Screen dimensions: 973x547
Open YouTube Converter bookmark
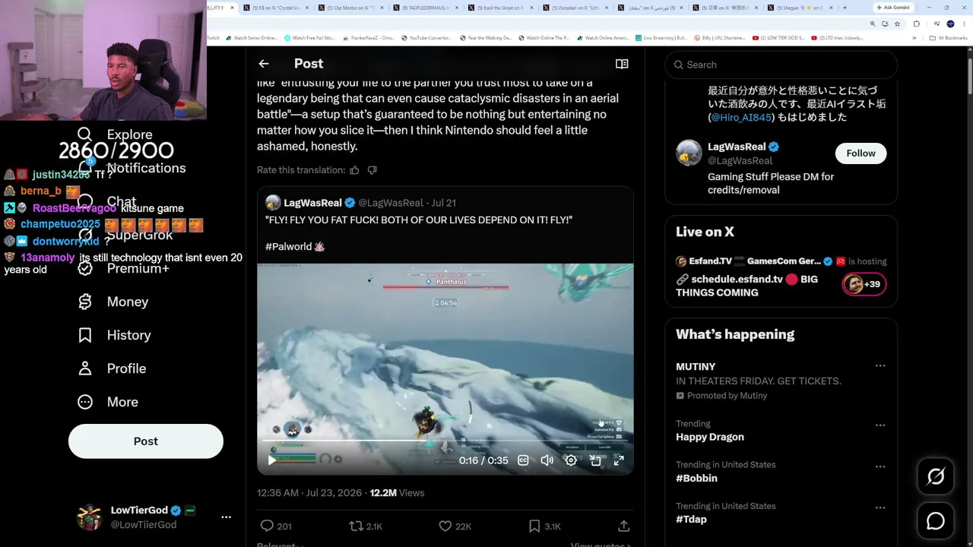click(426, 38)
